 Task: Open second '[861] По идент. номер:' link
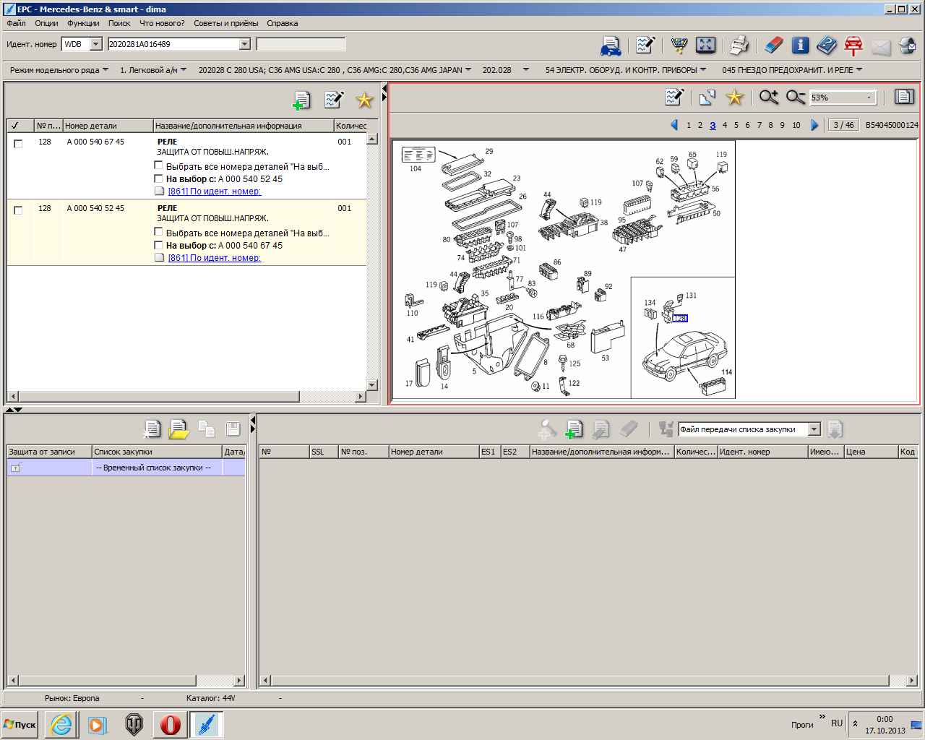coord(215,258)
